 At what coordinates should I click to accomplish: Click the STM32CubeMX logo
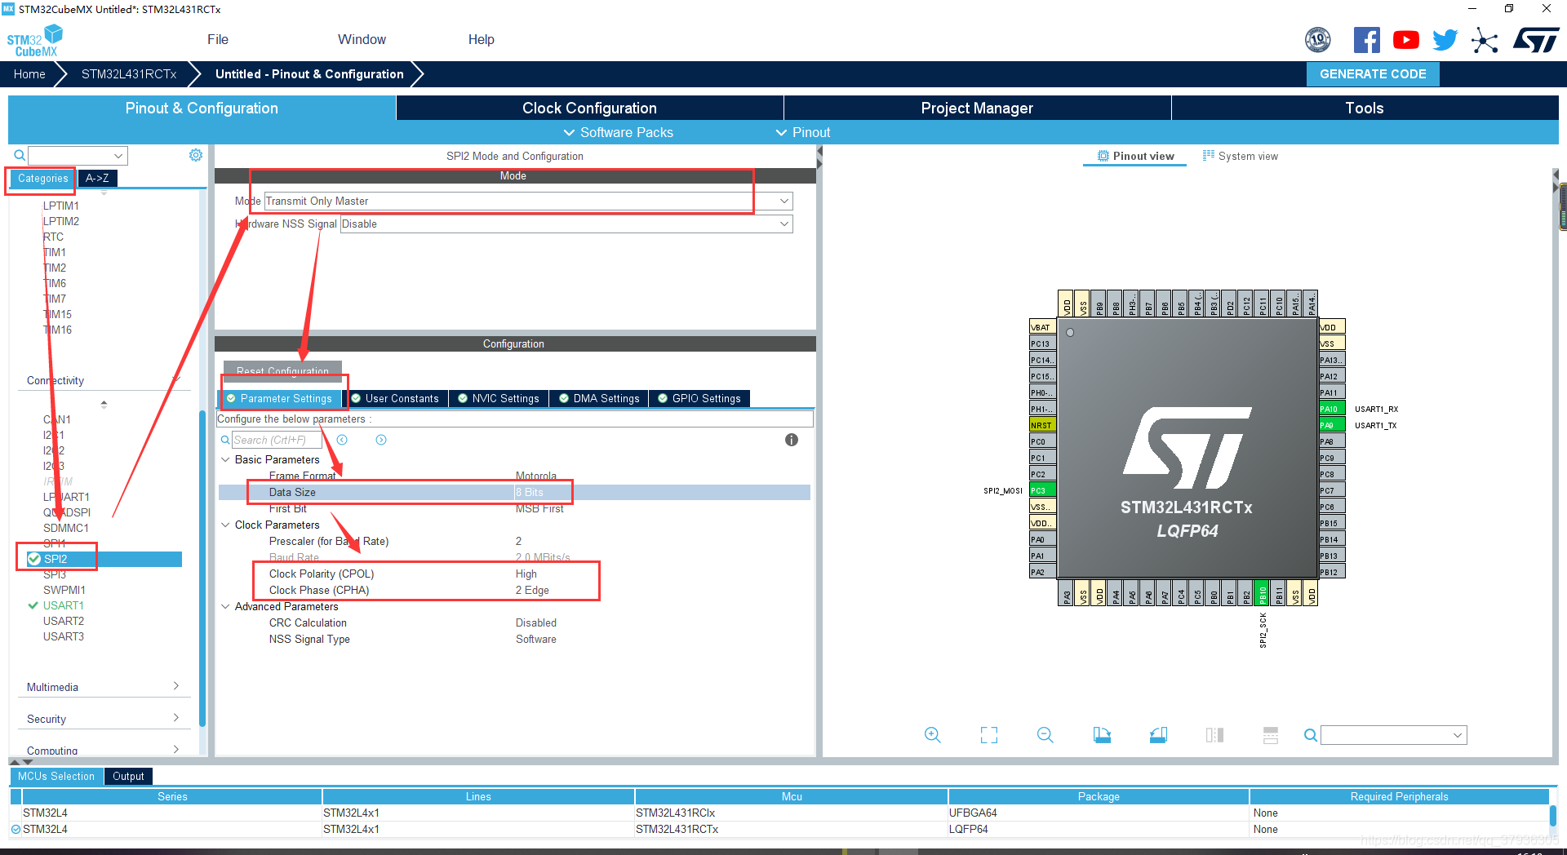point(35,41)
